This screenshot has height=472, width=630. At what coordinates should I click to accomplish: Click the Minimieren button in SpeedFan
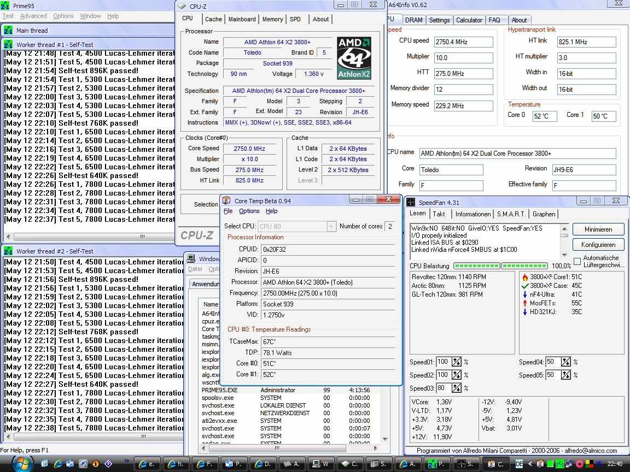click(x=598, y=229)
